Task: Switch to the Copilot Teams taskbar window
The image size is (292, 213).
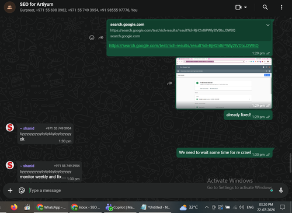Action: (120, 207)
